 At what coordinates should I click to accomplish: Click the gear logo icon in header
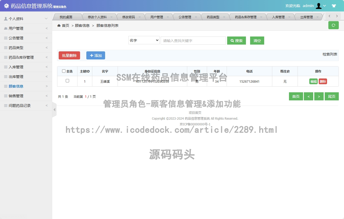point(7,6)
